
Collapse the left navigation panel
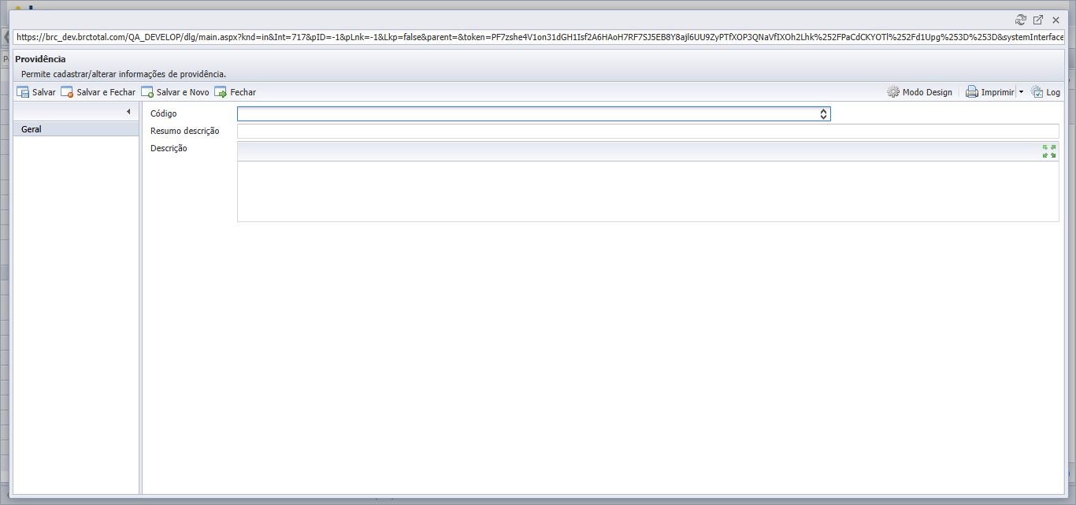[x=128, y=112]
